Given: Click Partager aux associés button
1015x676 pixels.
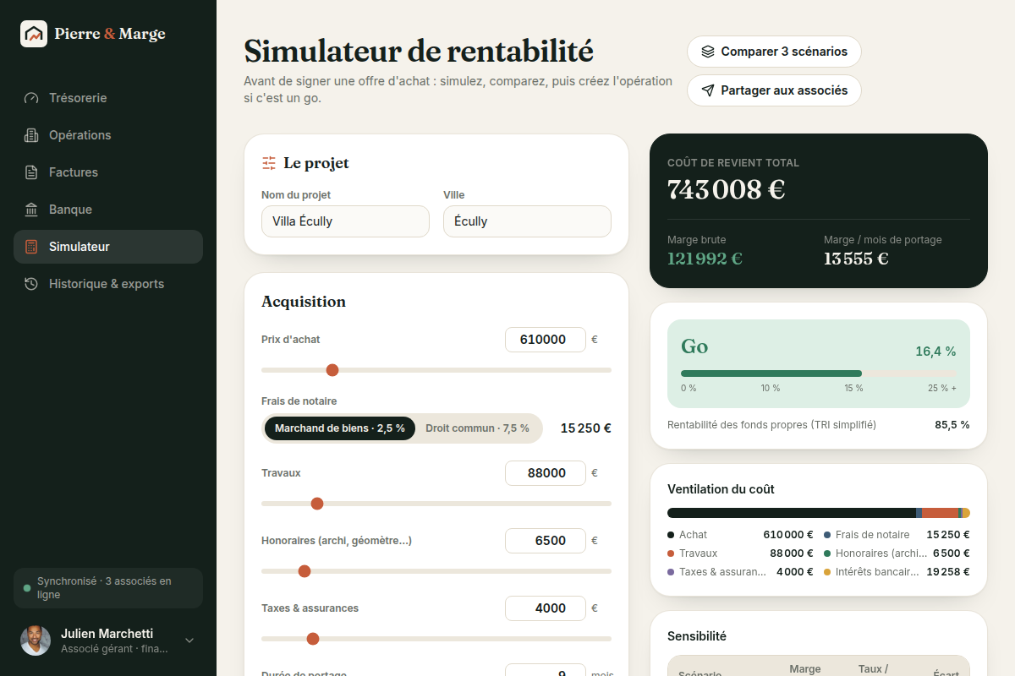Looking at the screenshot, I should [x=774, y=90].
